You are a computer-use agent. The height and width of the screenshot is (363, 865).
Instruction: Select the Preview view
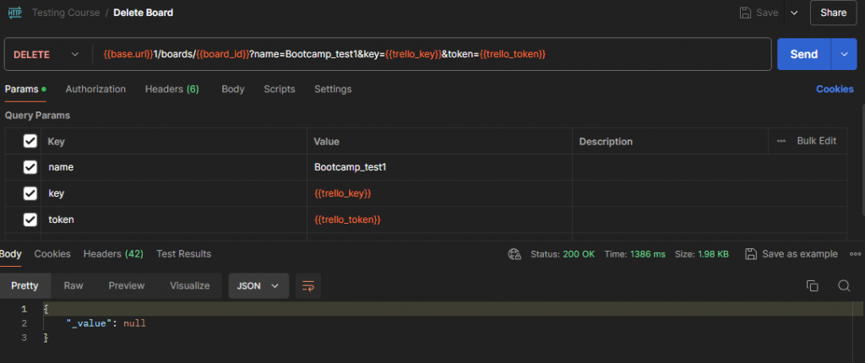tap(127, 286)
